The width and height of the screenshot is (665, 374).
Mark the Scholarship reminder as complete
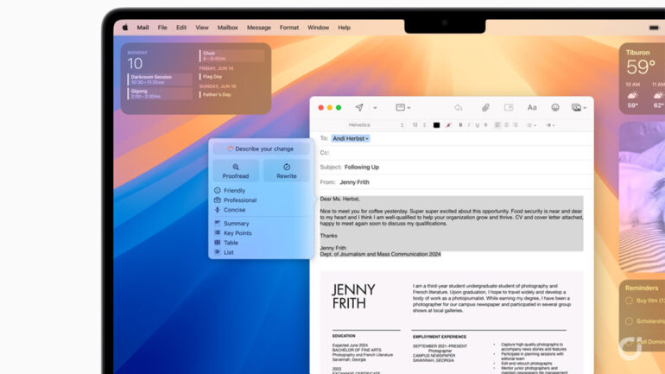pos(628,320)
